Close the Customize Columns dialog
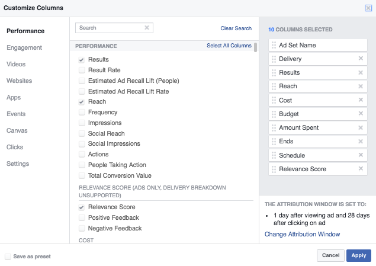This screenshot has height=266, width=376. [x=368, y=8]
